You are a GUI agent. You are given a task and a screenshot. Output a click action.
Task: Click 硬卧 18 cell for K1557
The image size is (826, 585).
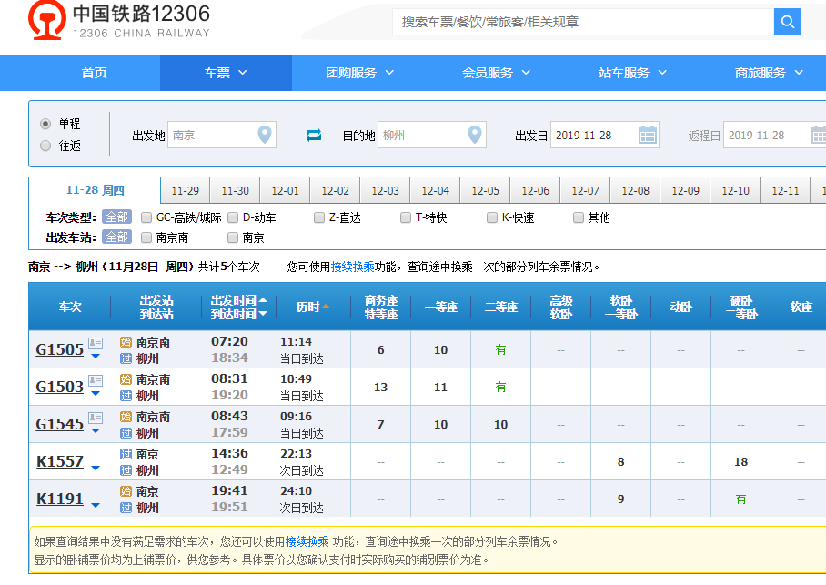(x=740, y=461)
